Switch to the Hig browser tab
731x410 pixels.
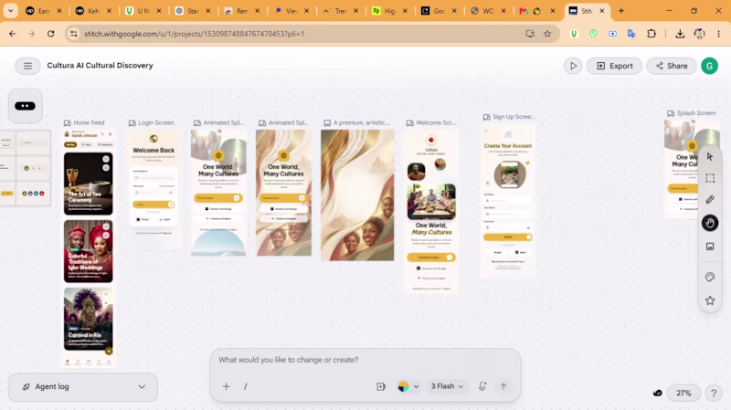click(x=390, y=11)
